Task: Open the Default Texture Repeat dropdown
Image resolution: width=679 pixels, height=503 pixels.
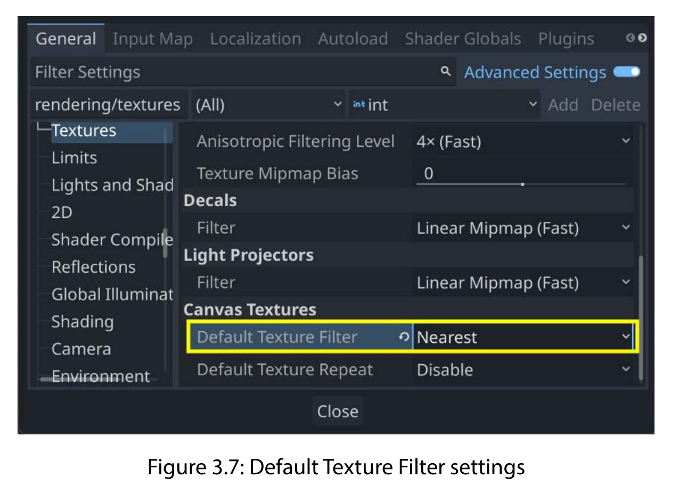Action: (x=523, y=370)
